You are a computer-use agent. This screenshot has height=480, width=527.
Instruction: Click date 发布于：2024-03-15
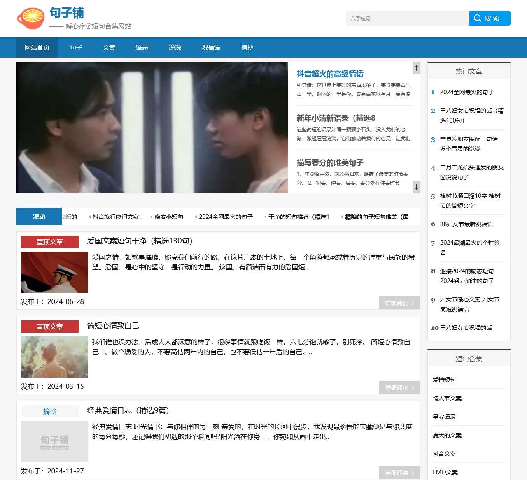tap(52, 386)
